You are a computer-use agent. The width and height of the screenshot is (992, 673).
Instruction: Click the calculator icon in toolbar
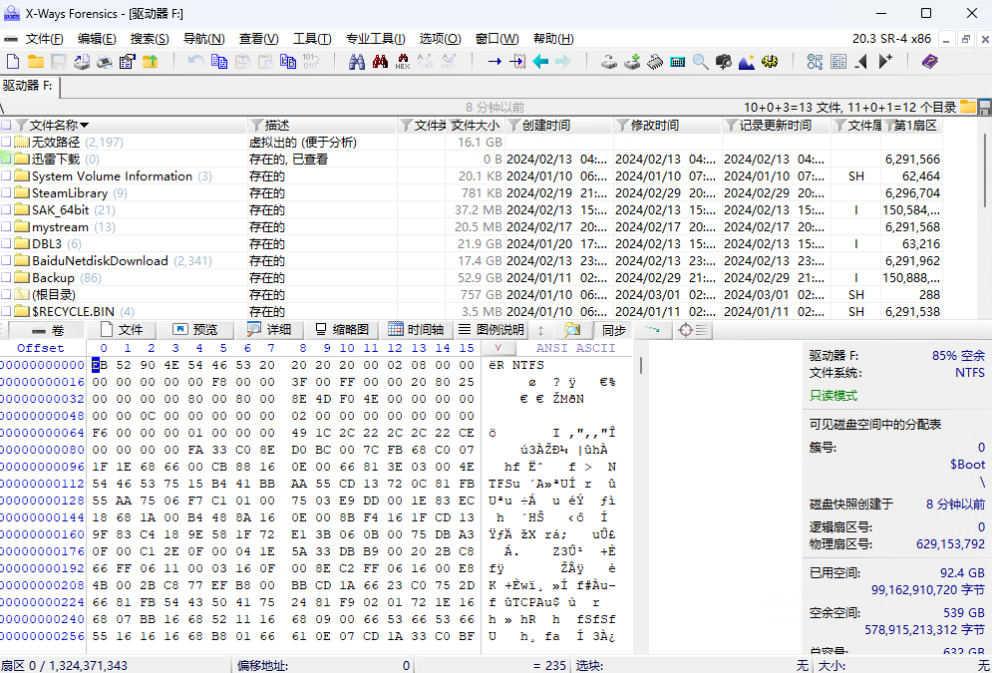pos(677,62)
